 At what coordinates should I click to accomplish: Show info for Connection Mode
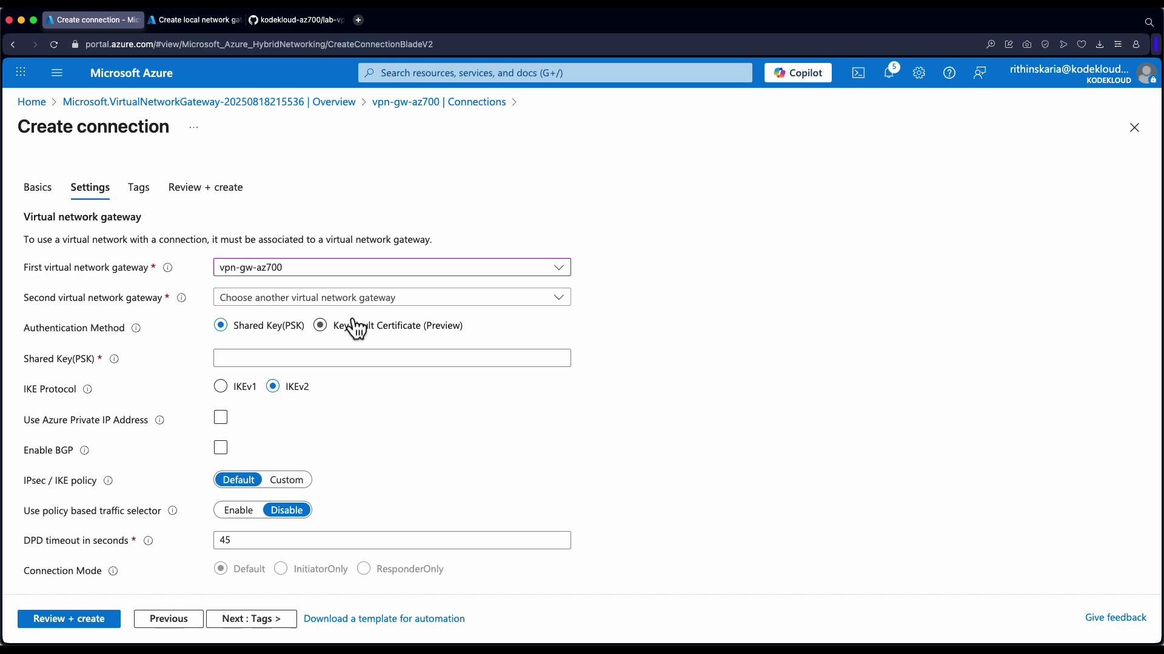point(113,571)
